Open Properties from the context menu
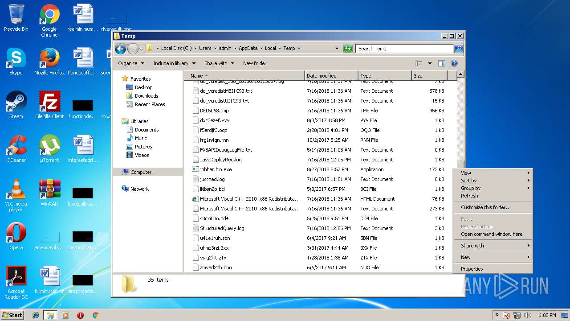The width and height of the screenshot is (570, 321). 493,269
